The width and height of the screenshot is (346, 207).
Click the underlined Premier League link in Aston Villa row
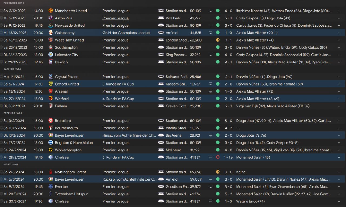115,18
